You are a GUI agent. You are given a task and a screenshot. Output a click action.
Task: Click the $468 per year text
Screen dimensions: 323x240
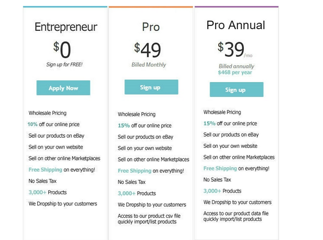235,73
